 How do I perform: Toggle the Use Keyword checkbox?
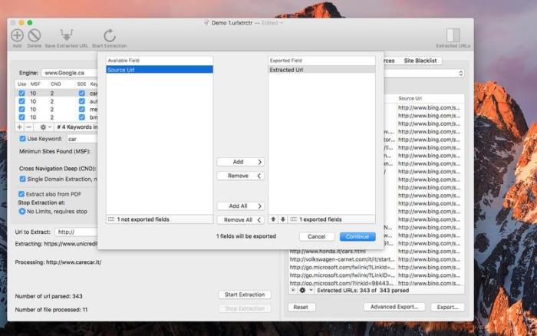[22, 139]
